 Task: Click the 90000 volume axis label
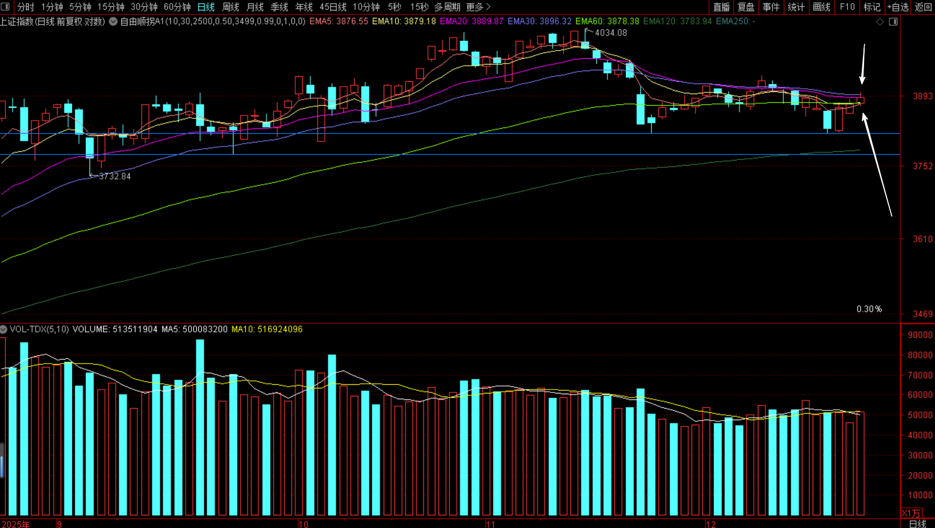click(920, 335)
